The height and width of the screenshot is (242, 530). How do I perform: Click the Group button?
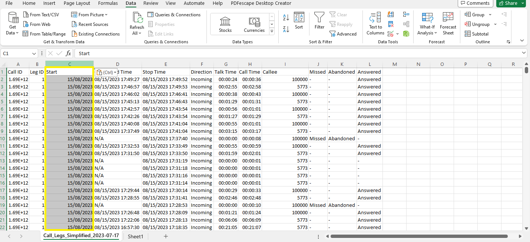point(475,15)
